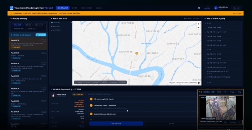Click step 2 circle Xác minh qua camera
The width and height of the screenshot is (252, 130).
tap(91, 106)
